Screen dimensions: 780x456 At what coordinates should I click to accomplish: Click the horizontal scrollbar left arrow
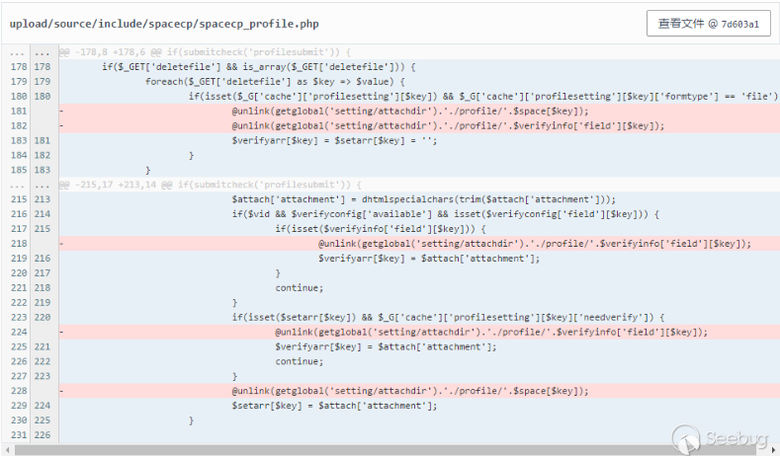(x=6, y=450)
